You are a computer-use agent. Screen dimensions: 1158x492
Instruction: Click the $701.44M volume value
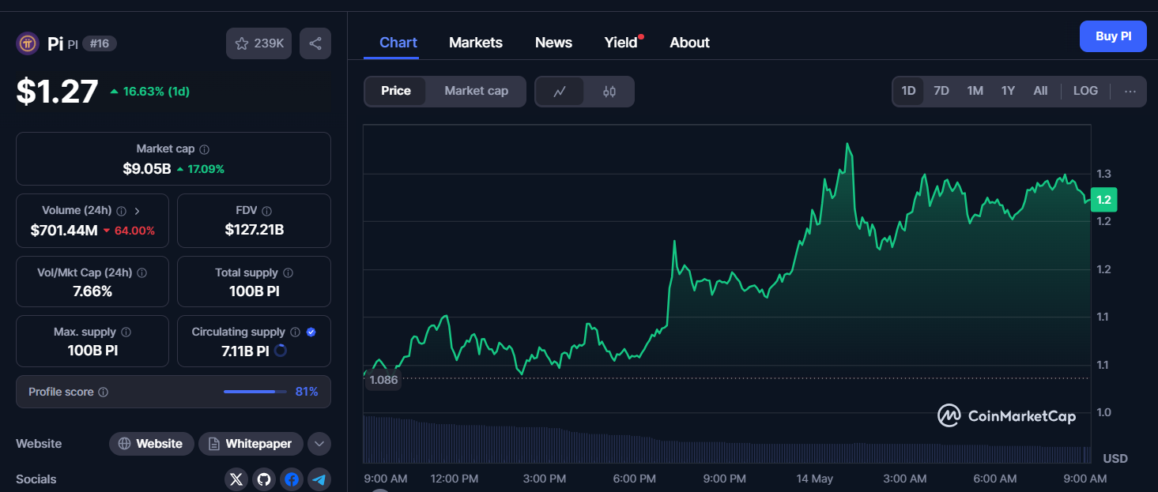(x=64, y=231)
